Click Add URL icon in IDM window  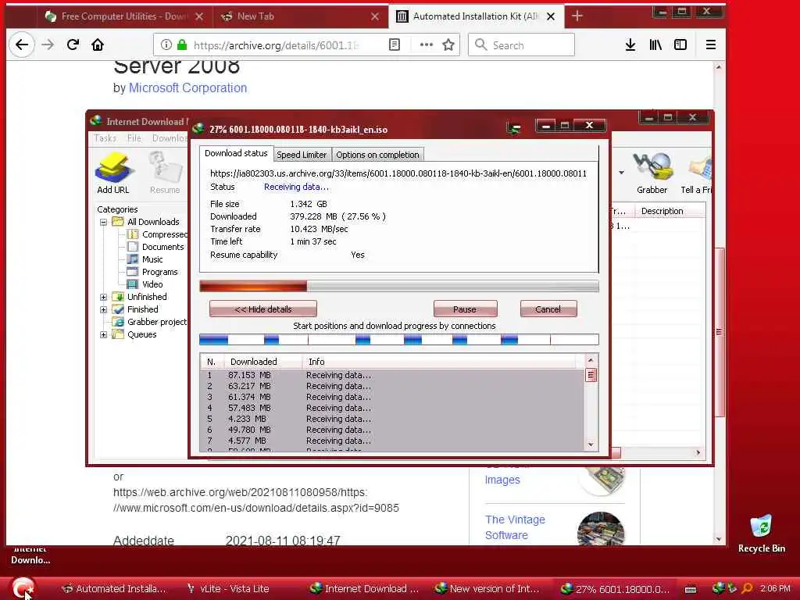(113, 173)
